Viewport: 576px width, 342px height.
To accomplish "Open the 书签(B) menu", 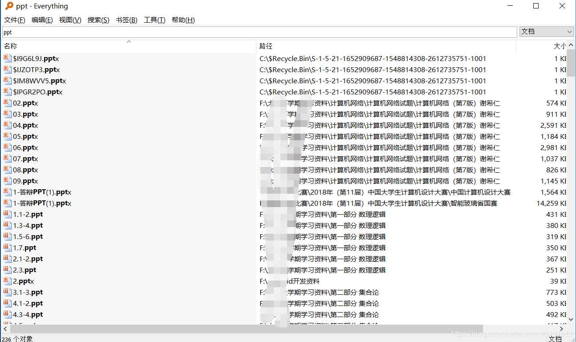I will click(x=126, y=20).
